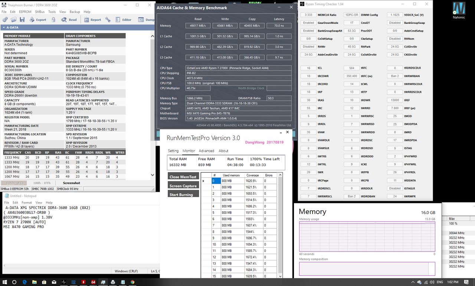
Task: Click Read button in Thaiphoon toolbar
Action: 69,20
